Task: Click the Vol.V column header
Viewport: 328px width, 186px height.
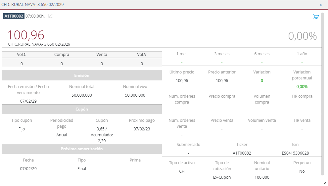Action: click(x=142, y=55)
